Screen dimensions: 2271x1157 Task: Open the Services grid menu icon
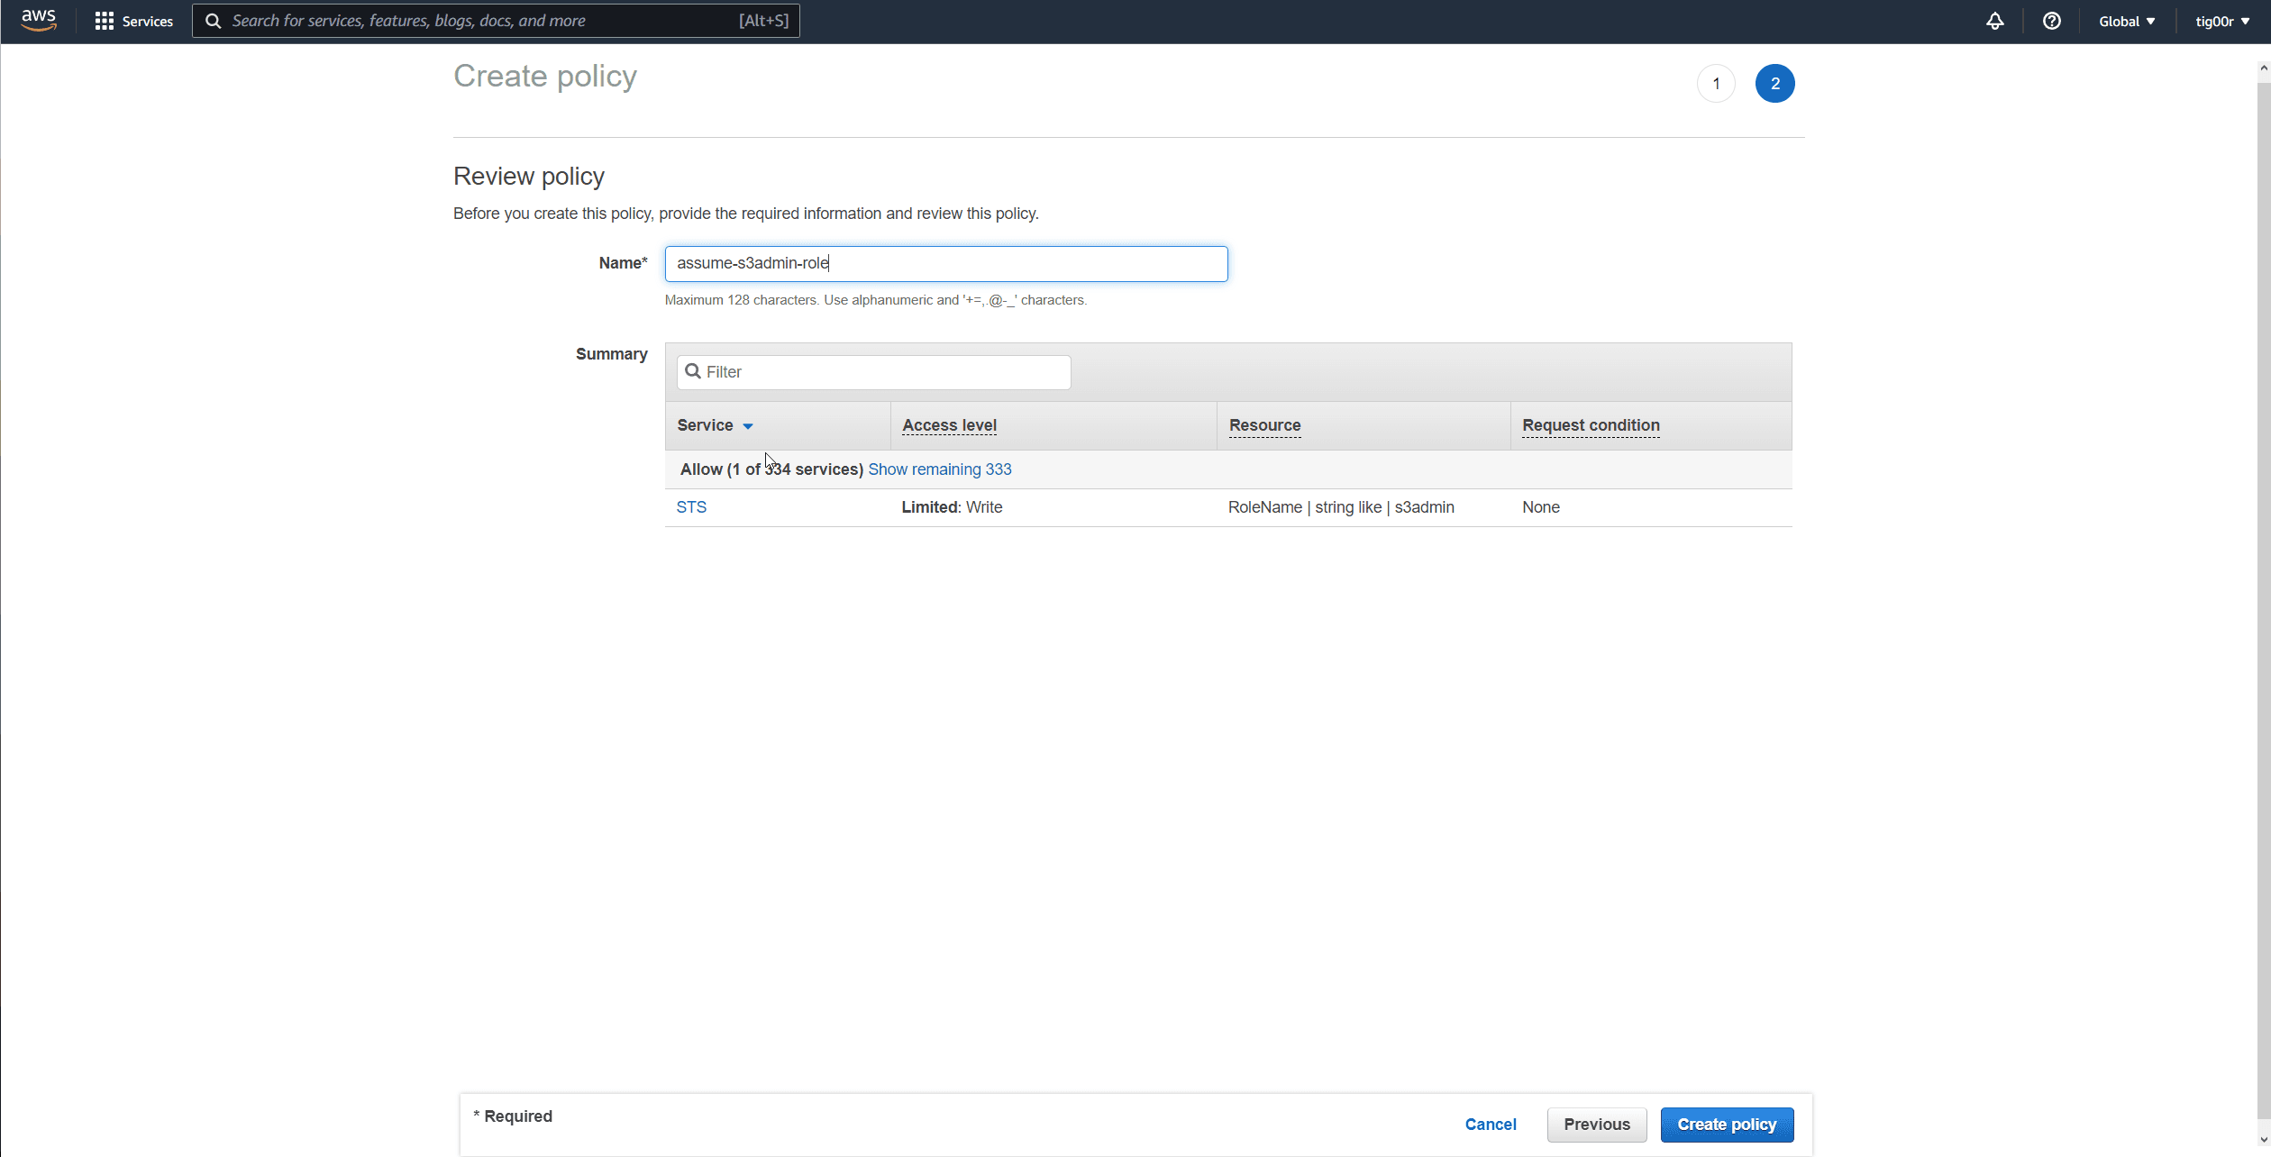105,21
